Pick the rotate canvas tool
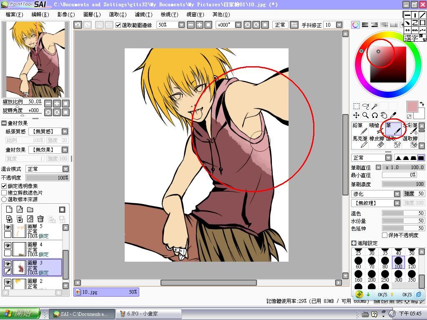The width and height of the screenshot is (427, 320). pos(375,115)
